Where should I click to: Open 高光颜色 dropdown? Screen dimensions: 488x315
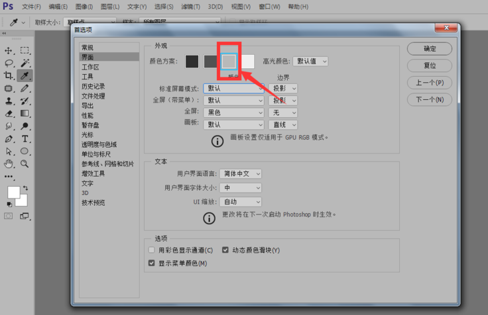310,61
